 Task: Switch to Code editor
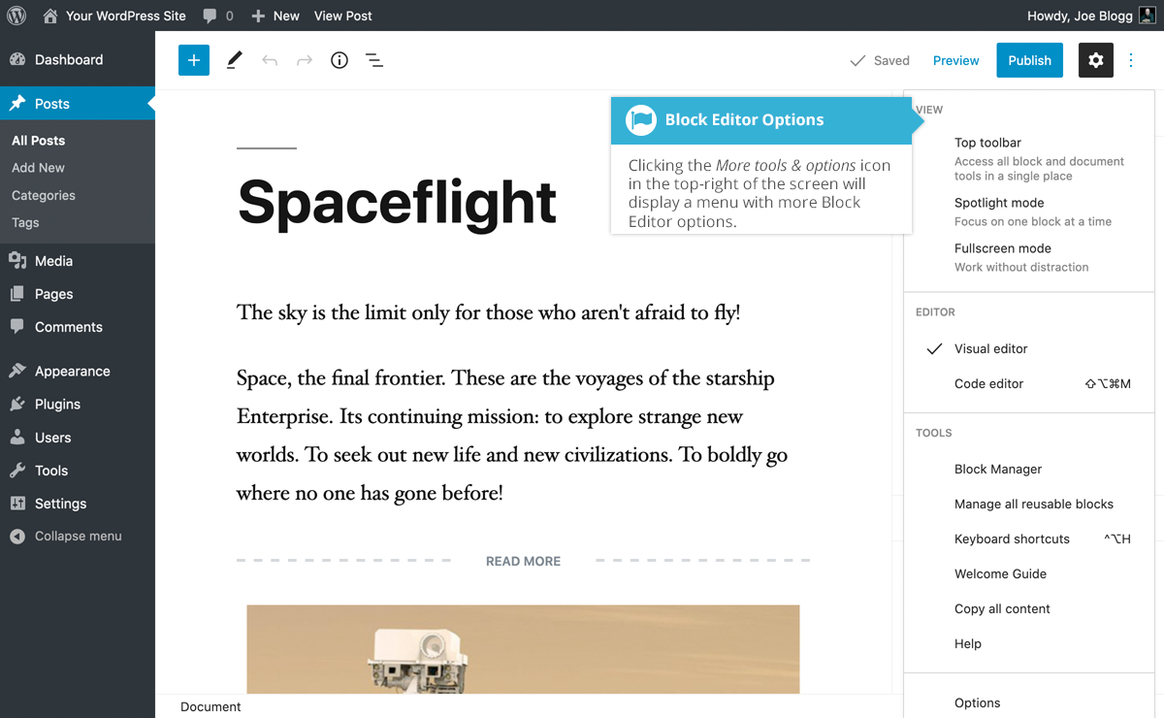(988, 383)
